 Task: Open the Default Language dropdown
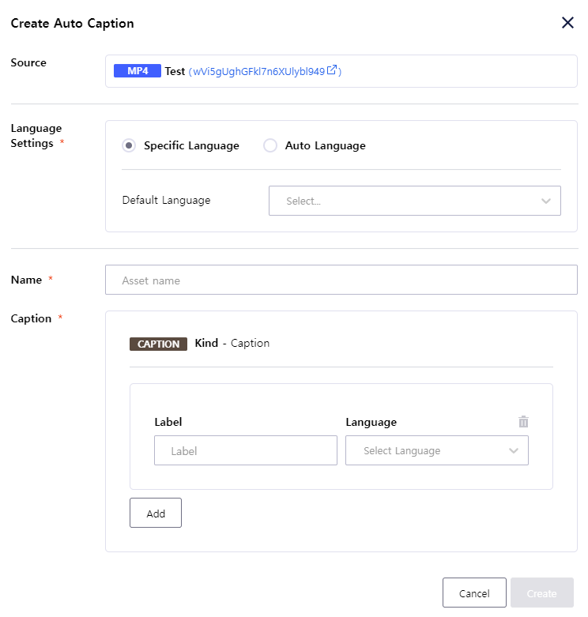click(x=403, y=201)
